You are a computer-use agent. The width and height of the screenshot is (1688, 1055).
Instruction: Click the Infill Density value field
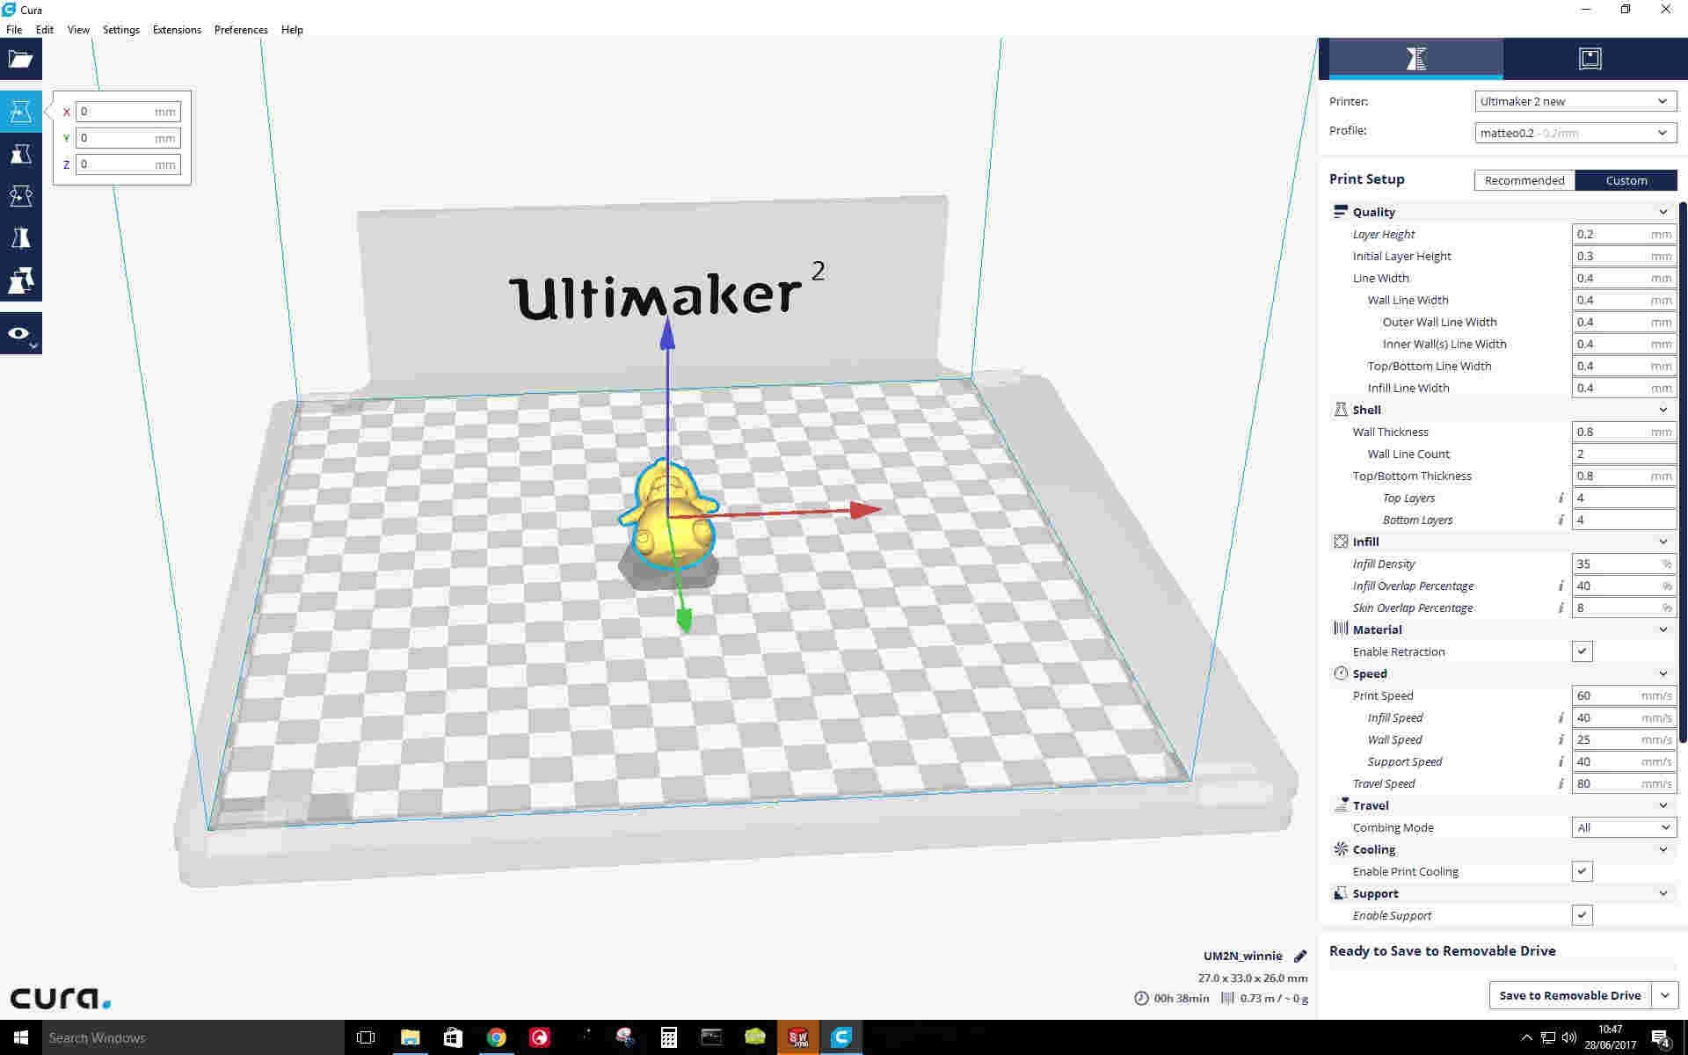[x=1624, y=564]
